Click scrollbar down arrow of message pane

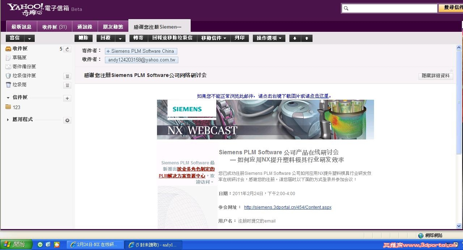[459, 226]
